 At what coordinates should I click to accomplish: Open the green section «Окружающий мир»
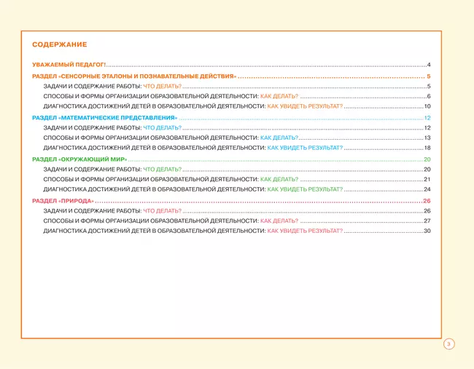pyautogui.click(x=79, y=159)
